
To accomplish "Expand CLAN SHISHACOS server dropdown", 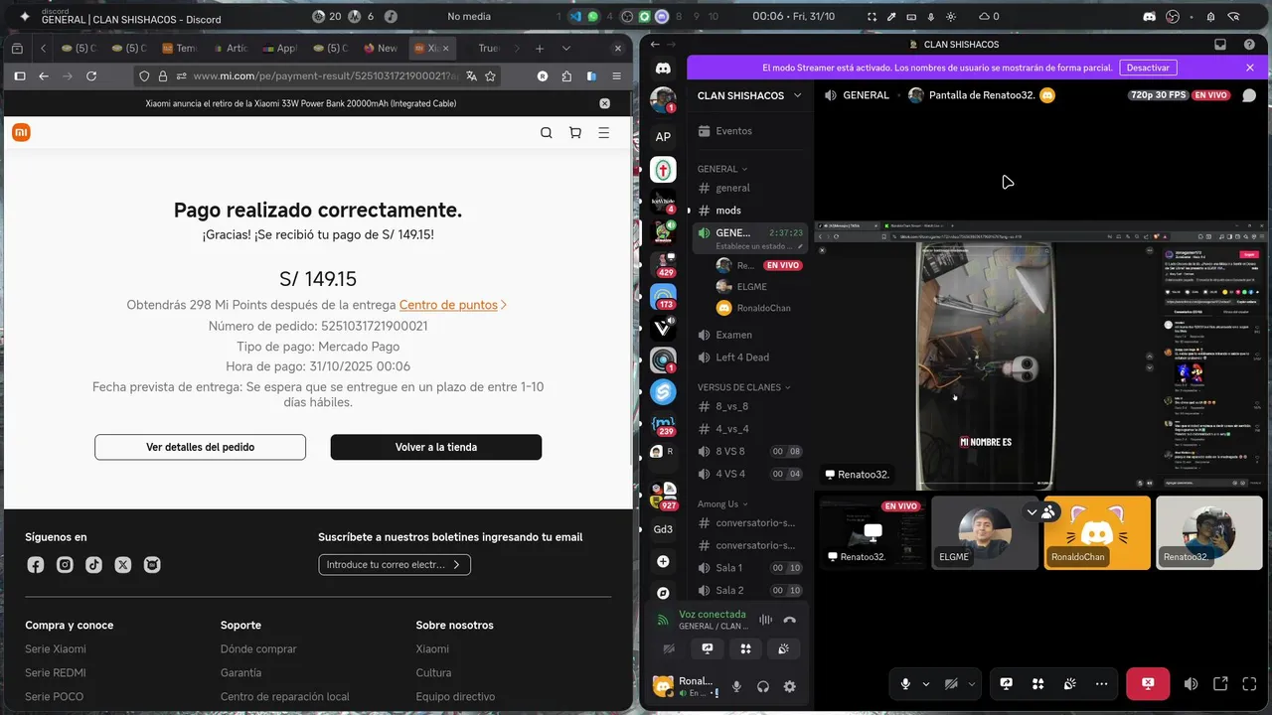I will pyautogui.click(x=797, y=95).
